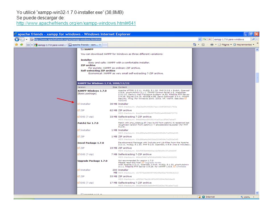The width and height of the screenshot is (273, 205).
Task: Click the Print icon
Action: tap(212, 45)
